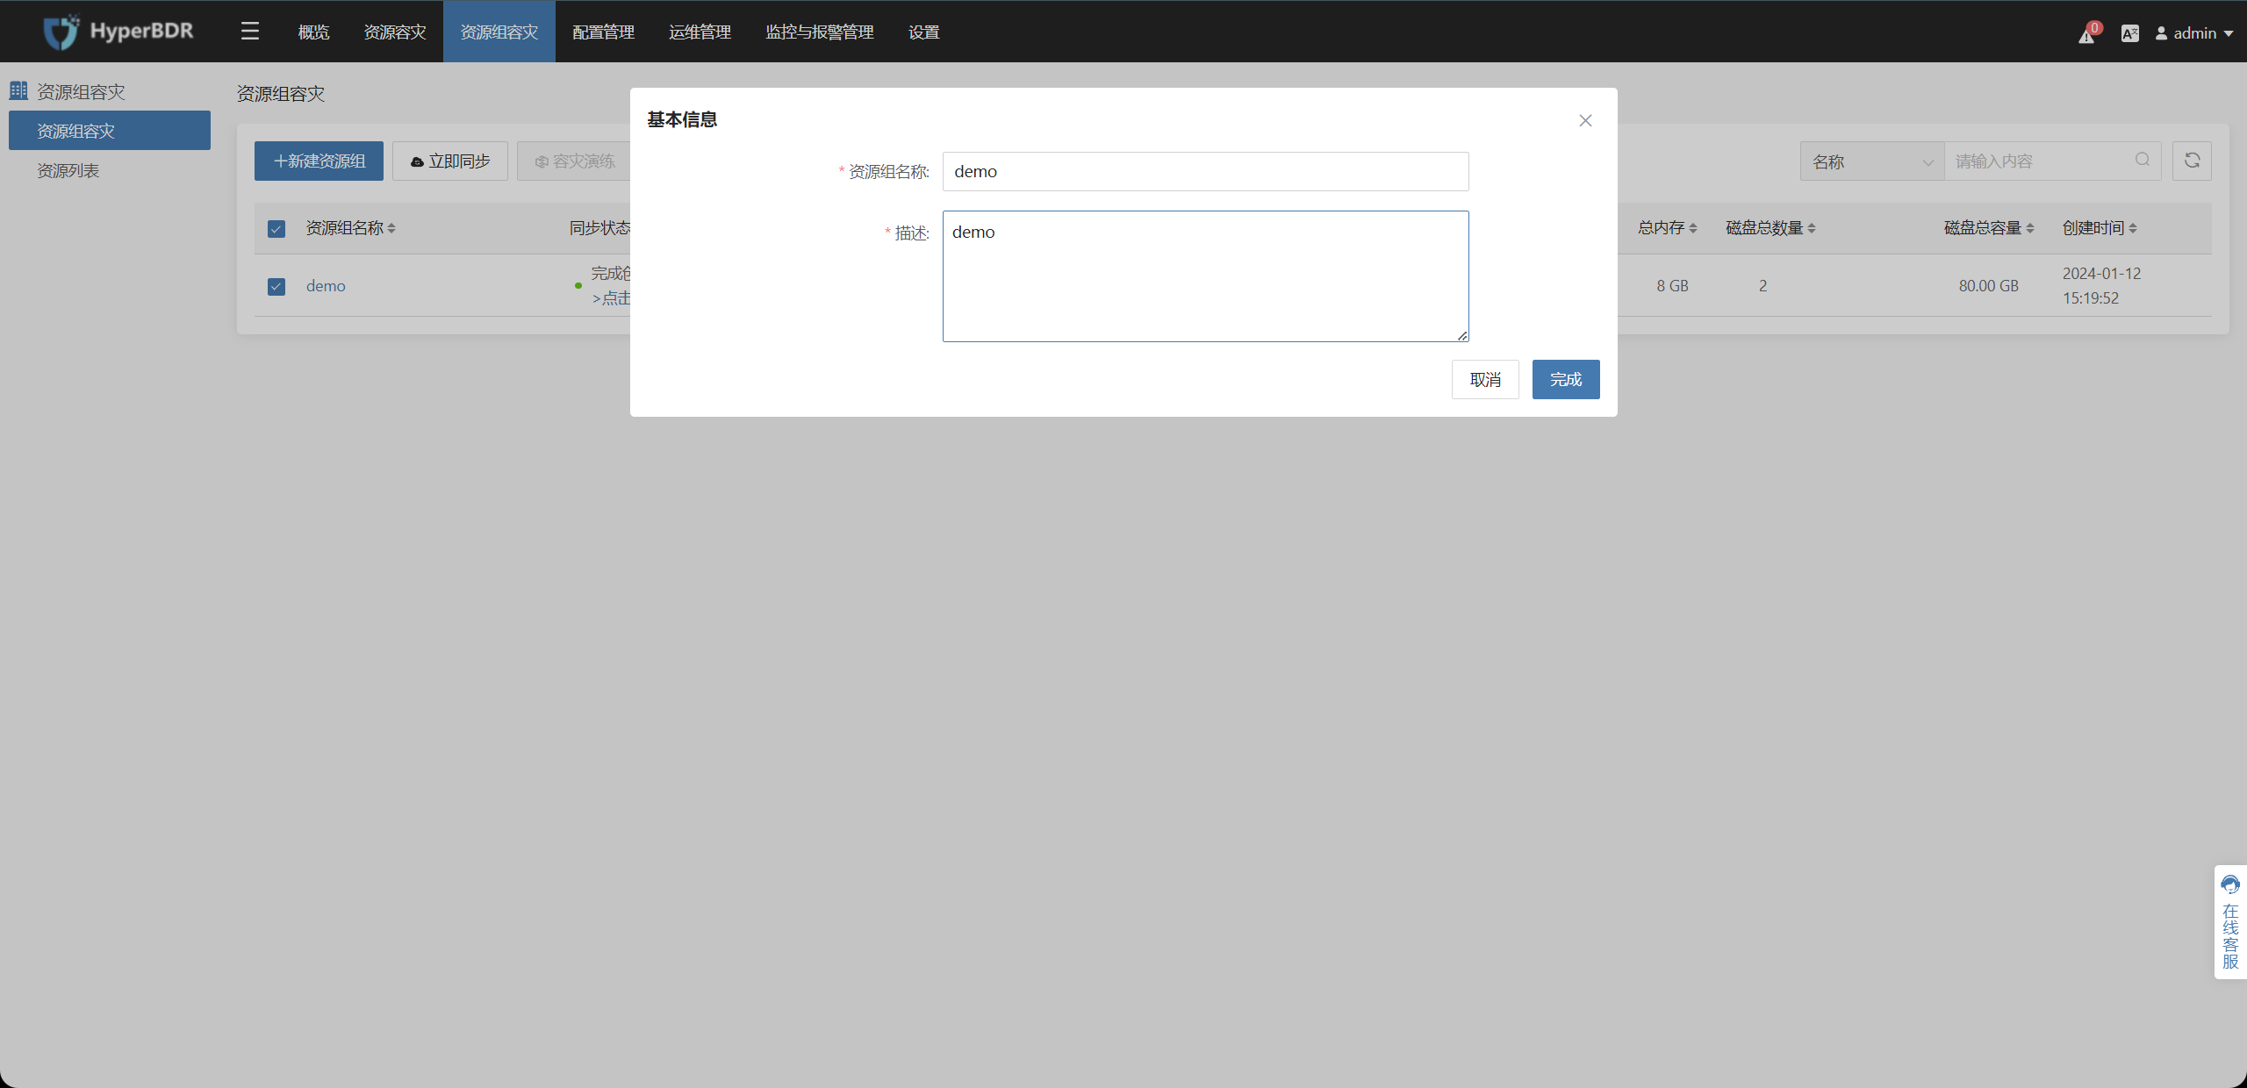Screen dimensions: 2247x1088
Task: Click 取消 in the dialog
Action: coord(1485,379)
